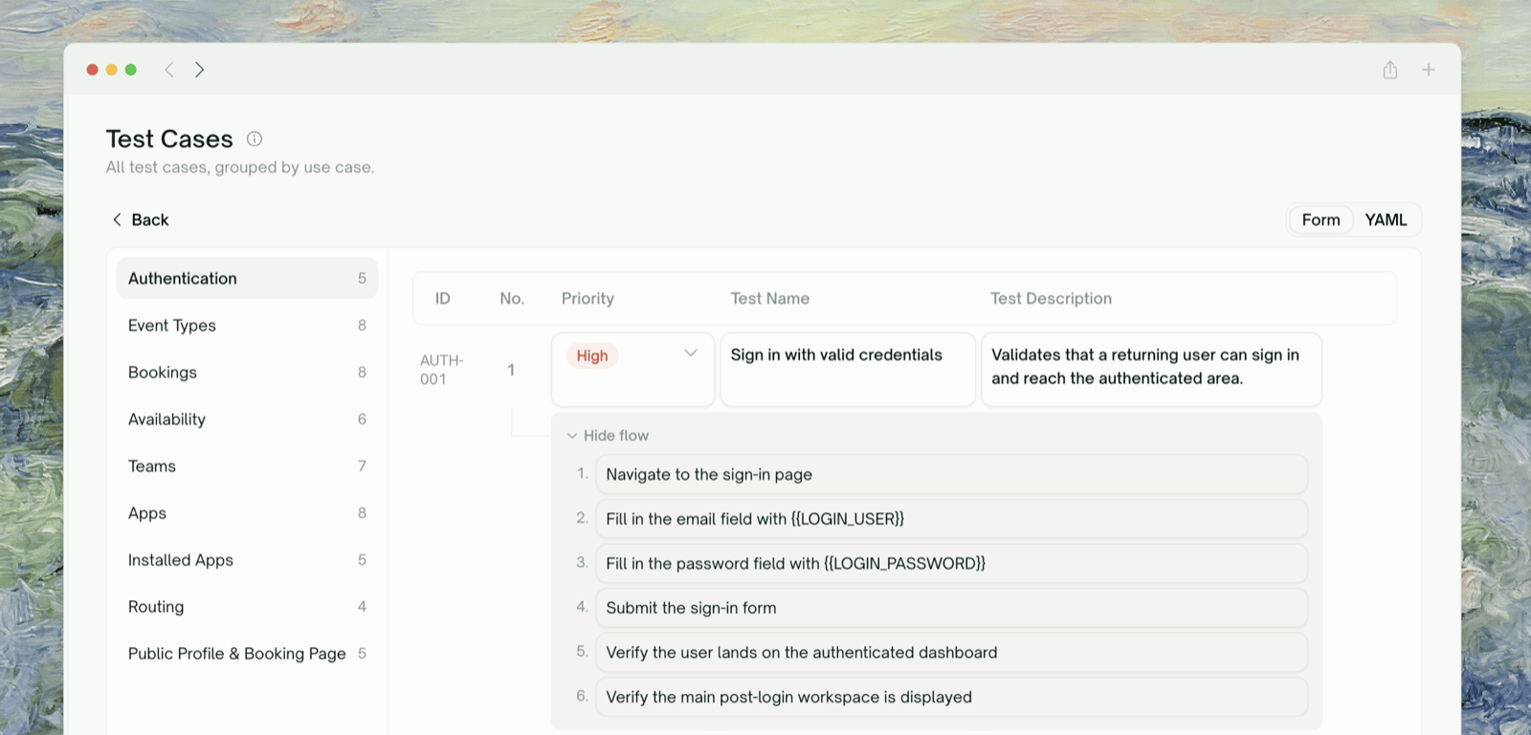Edit the test name 'Sign in with valid credentials'

(848, 369)
